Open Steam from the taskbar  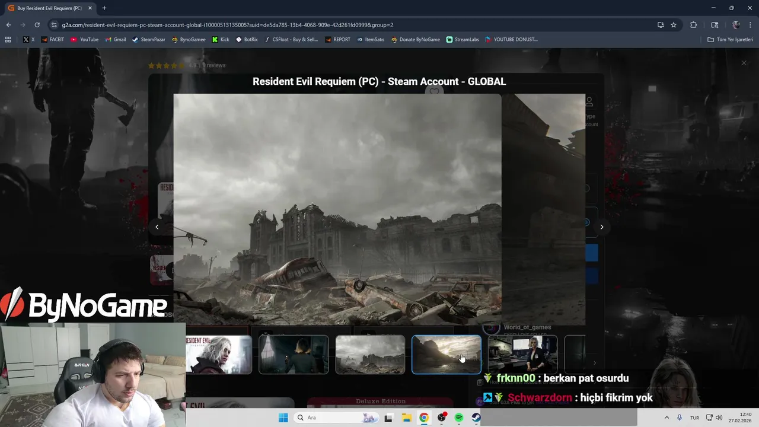pyautogui.click(x=476, y=418)
